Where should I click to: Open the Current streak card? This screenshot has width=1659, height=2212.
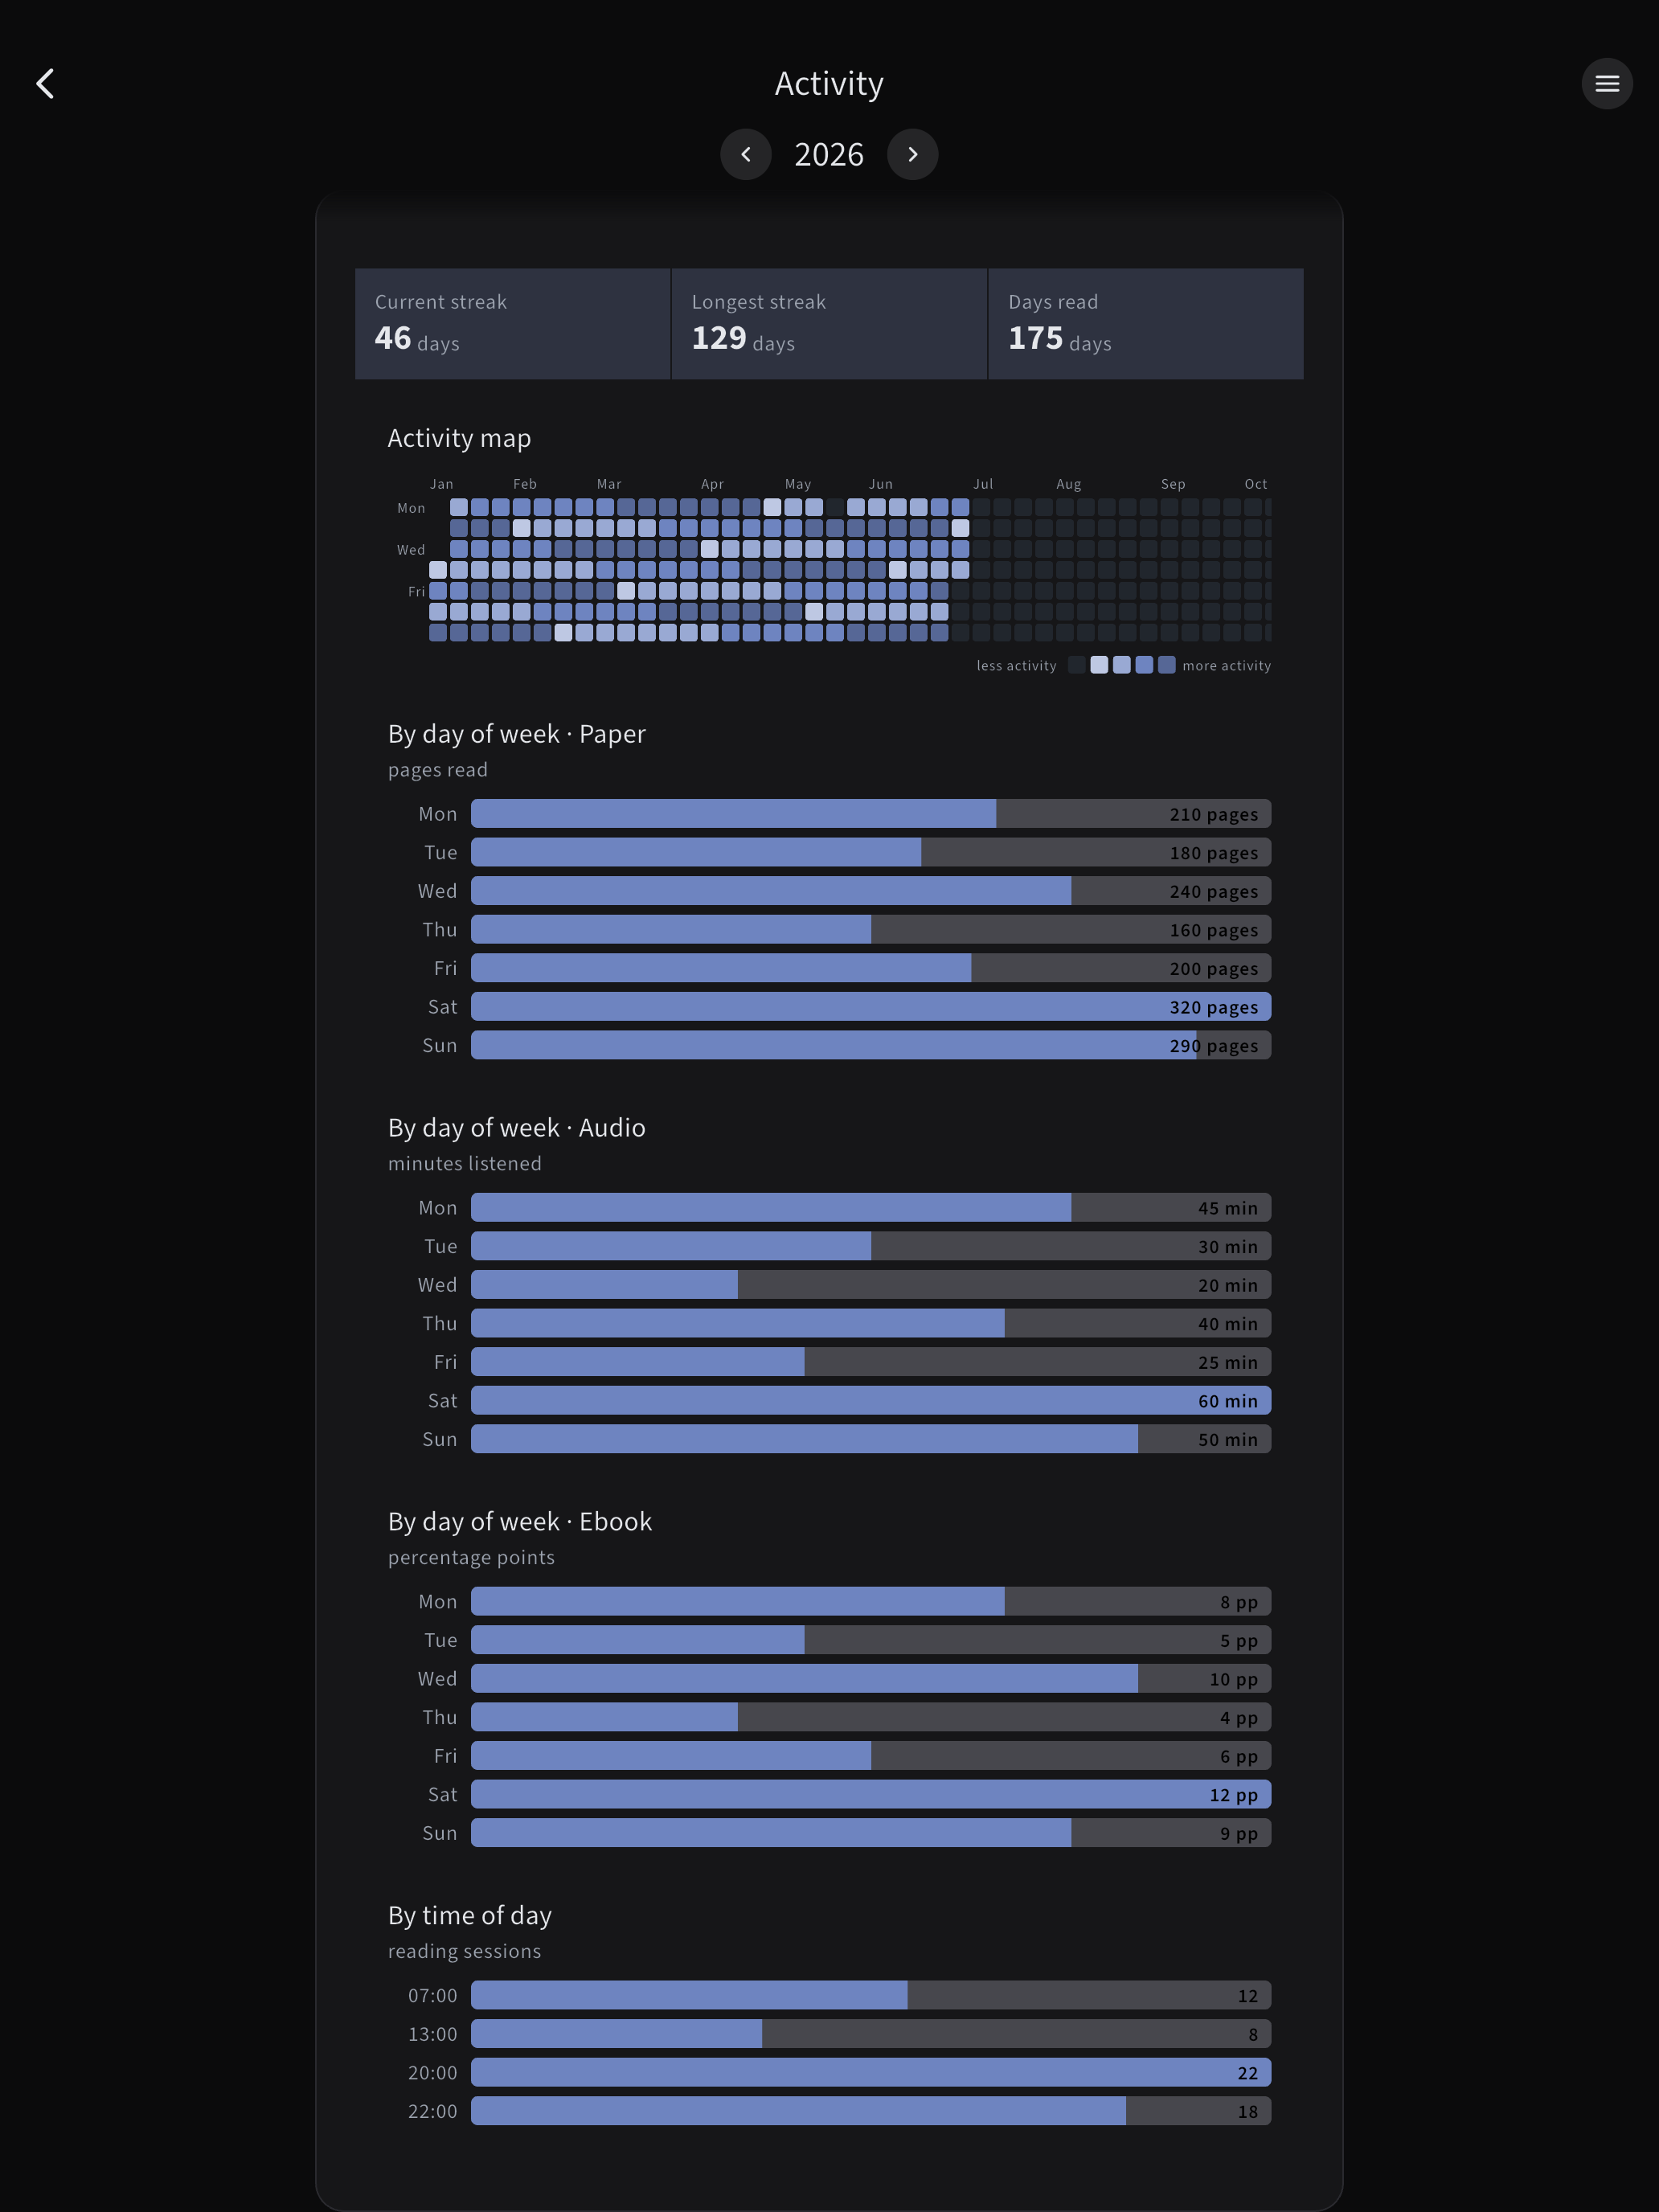512,323
